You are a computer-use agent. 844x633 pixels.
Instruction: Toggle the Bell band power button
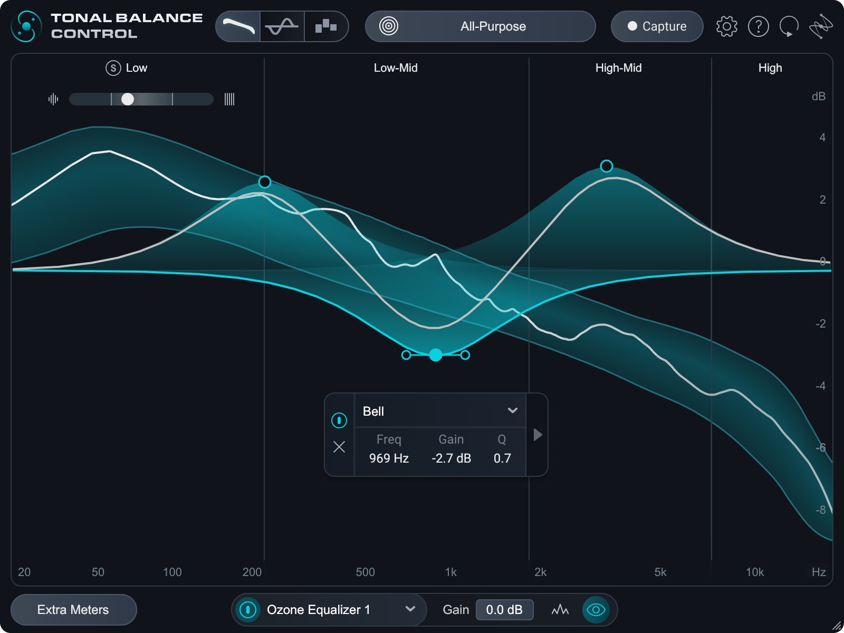pyautogui.click(x=339, y=420)
